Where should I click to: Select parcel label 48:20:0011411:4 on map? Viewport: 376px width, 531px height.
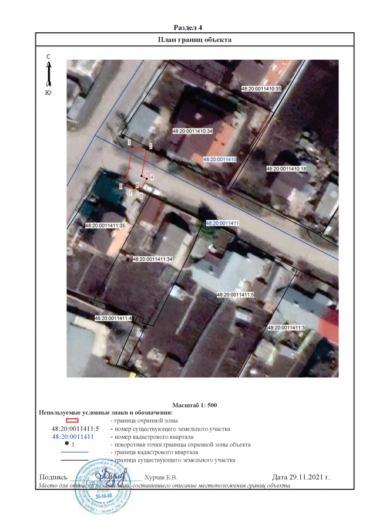[x=113, y=318]
